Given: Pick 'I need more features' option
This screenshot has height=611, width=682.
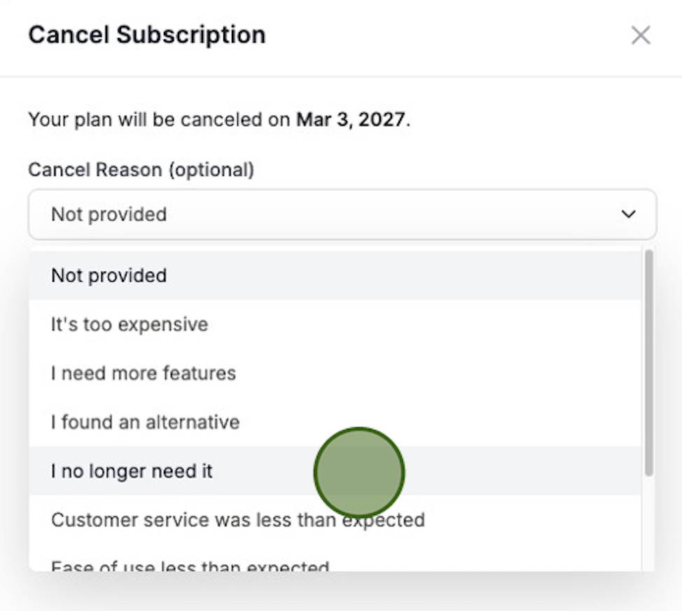Looking at the screenshot, I should coord(144,373).
